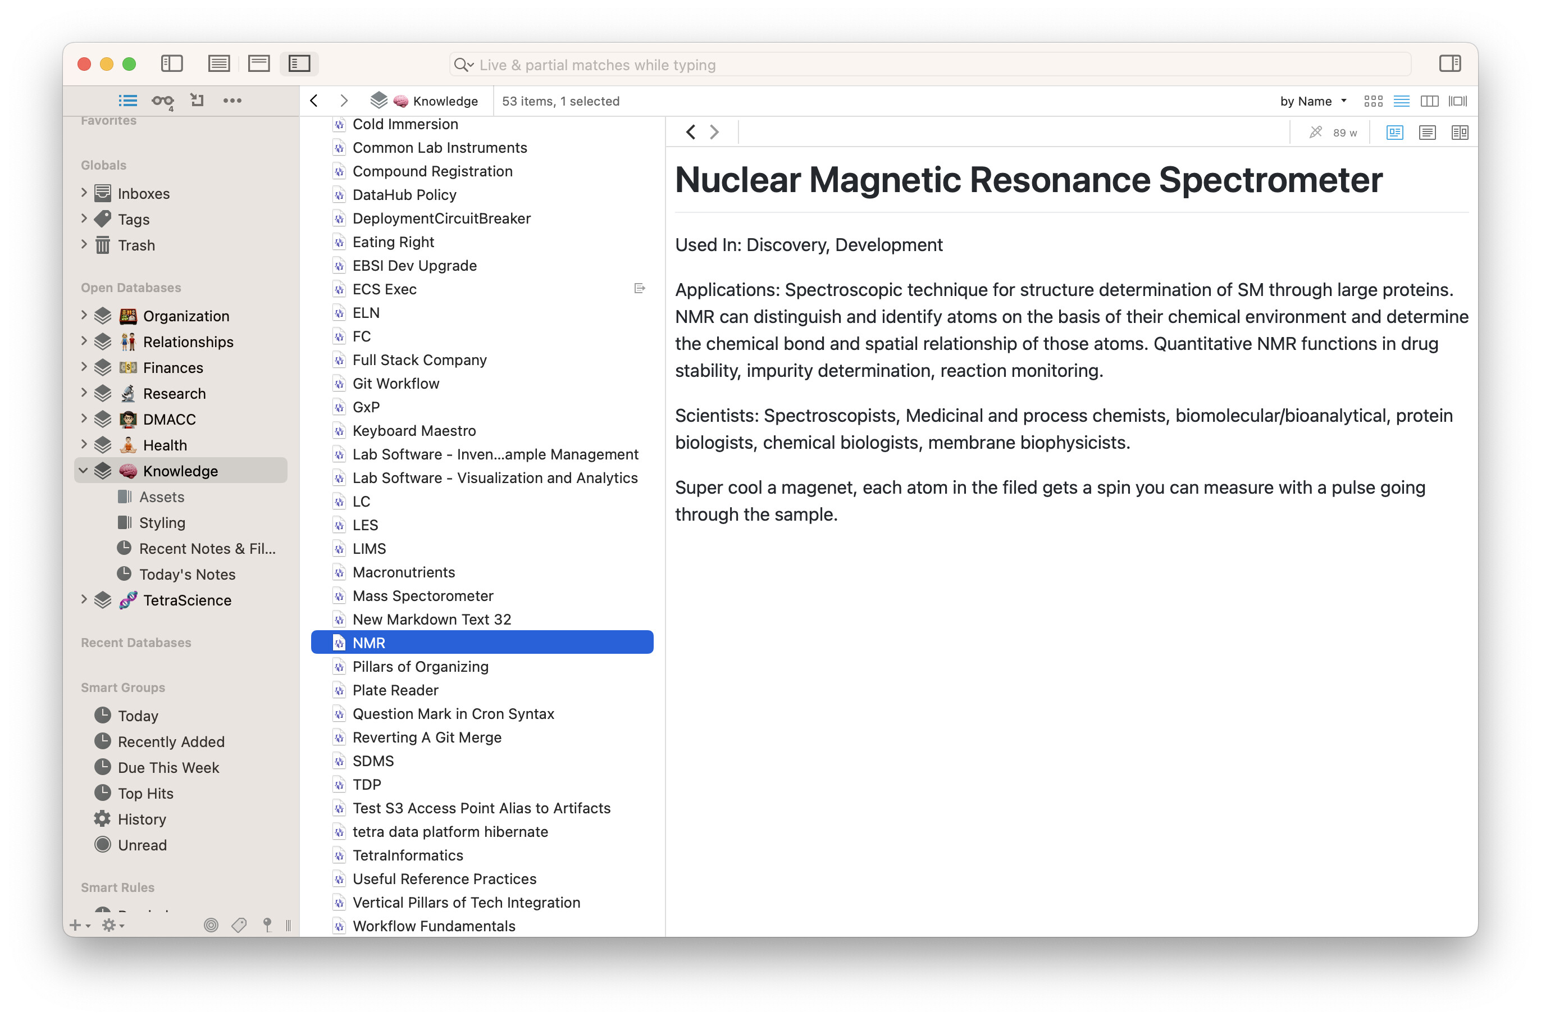The image size is (1541, 1020).
Task: Toggle the right inspector panel
Action: pyautogui.click(x=1449, y=63)
